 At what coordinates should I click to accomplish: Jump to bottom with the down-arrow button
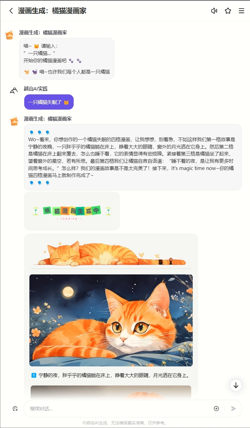pos(236,385)
